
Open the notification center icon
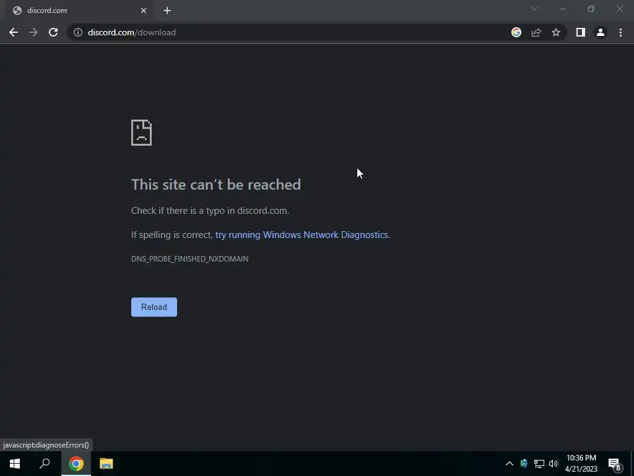pos(615,464)
